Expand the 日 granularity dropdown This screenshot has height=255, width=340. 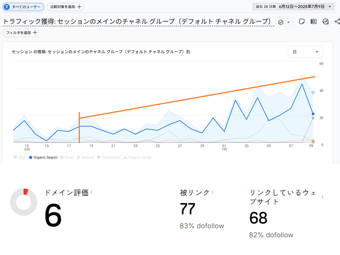[305, 52]
